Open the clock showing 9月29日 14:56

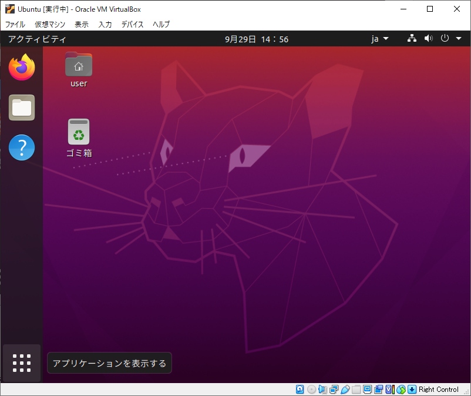[257, 39]
